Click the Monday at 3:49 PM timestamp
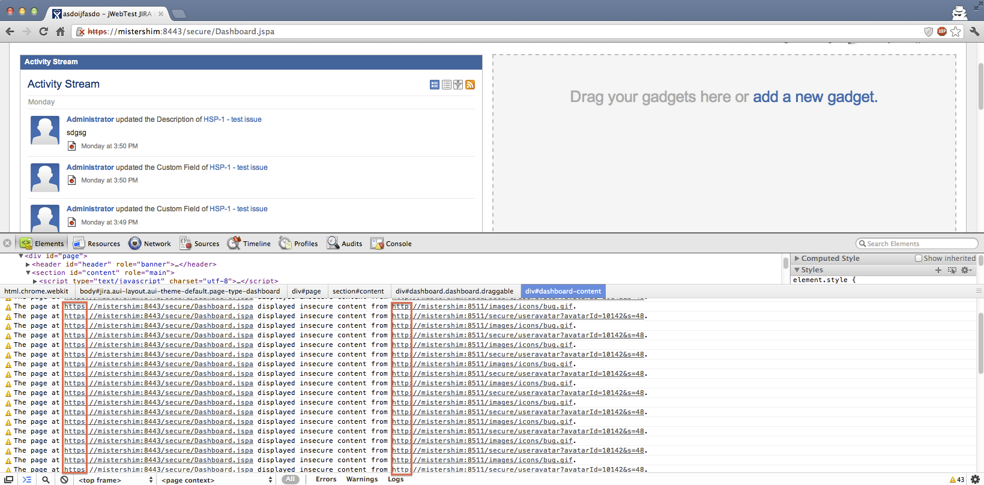984x485 pixels. [109, 222]
